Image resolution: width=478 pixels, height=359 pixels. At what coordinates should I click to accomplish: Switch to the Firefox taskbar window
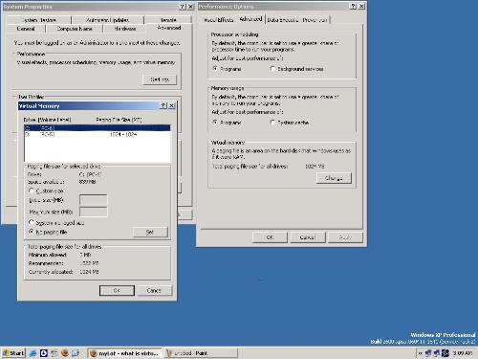click(124, 353)
